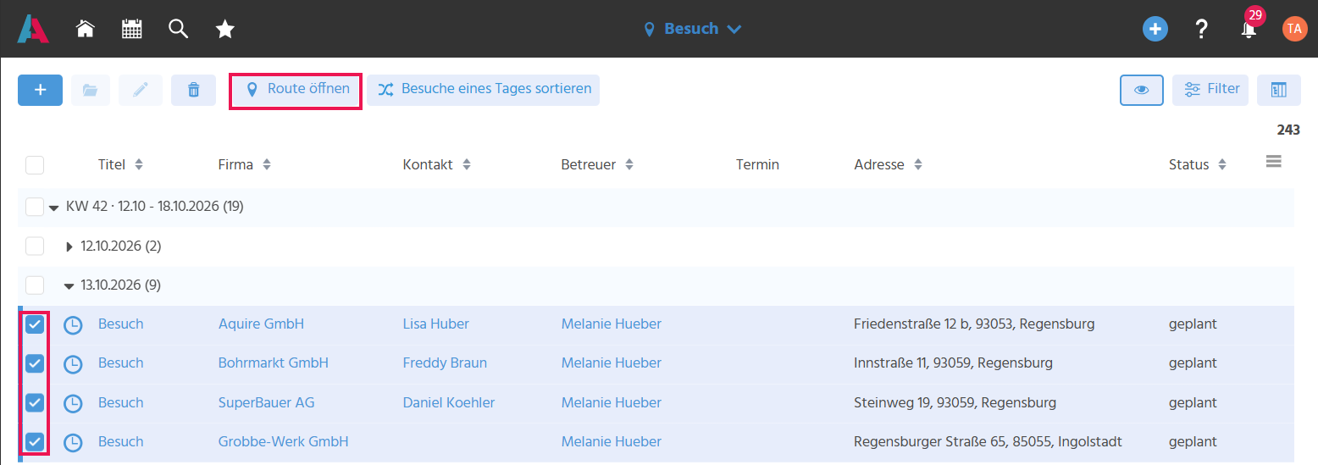Click address Steinweg 19, 93059, Regensburg
Viewport: 1318px width, 465px height.
point(955,402)
